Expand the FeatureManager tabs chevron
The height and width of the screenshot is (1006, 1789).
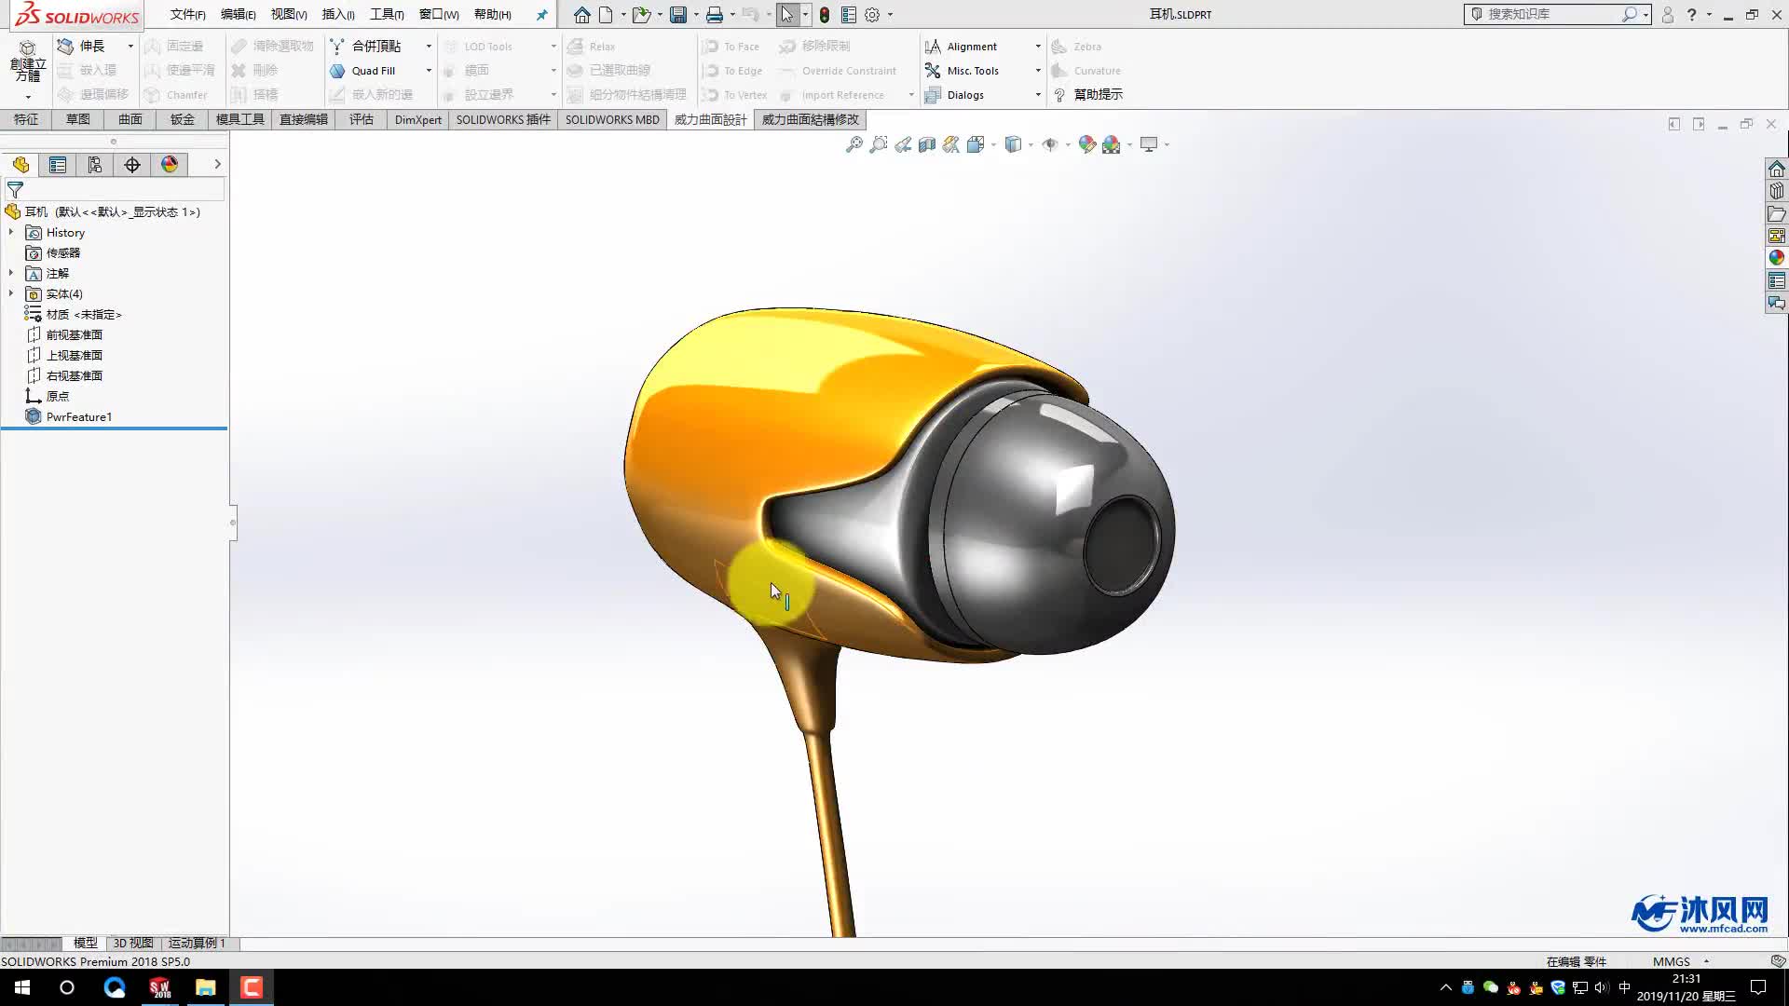click(x=217, y=164)
